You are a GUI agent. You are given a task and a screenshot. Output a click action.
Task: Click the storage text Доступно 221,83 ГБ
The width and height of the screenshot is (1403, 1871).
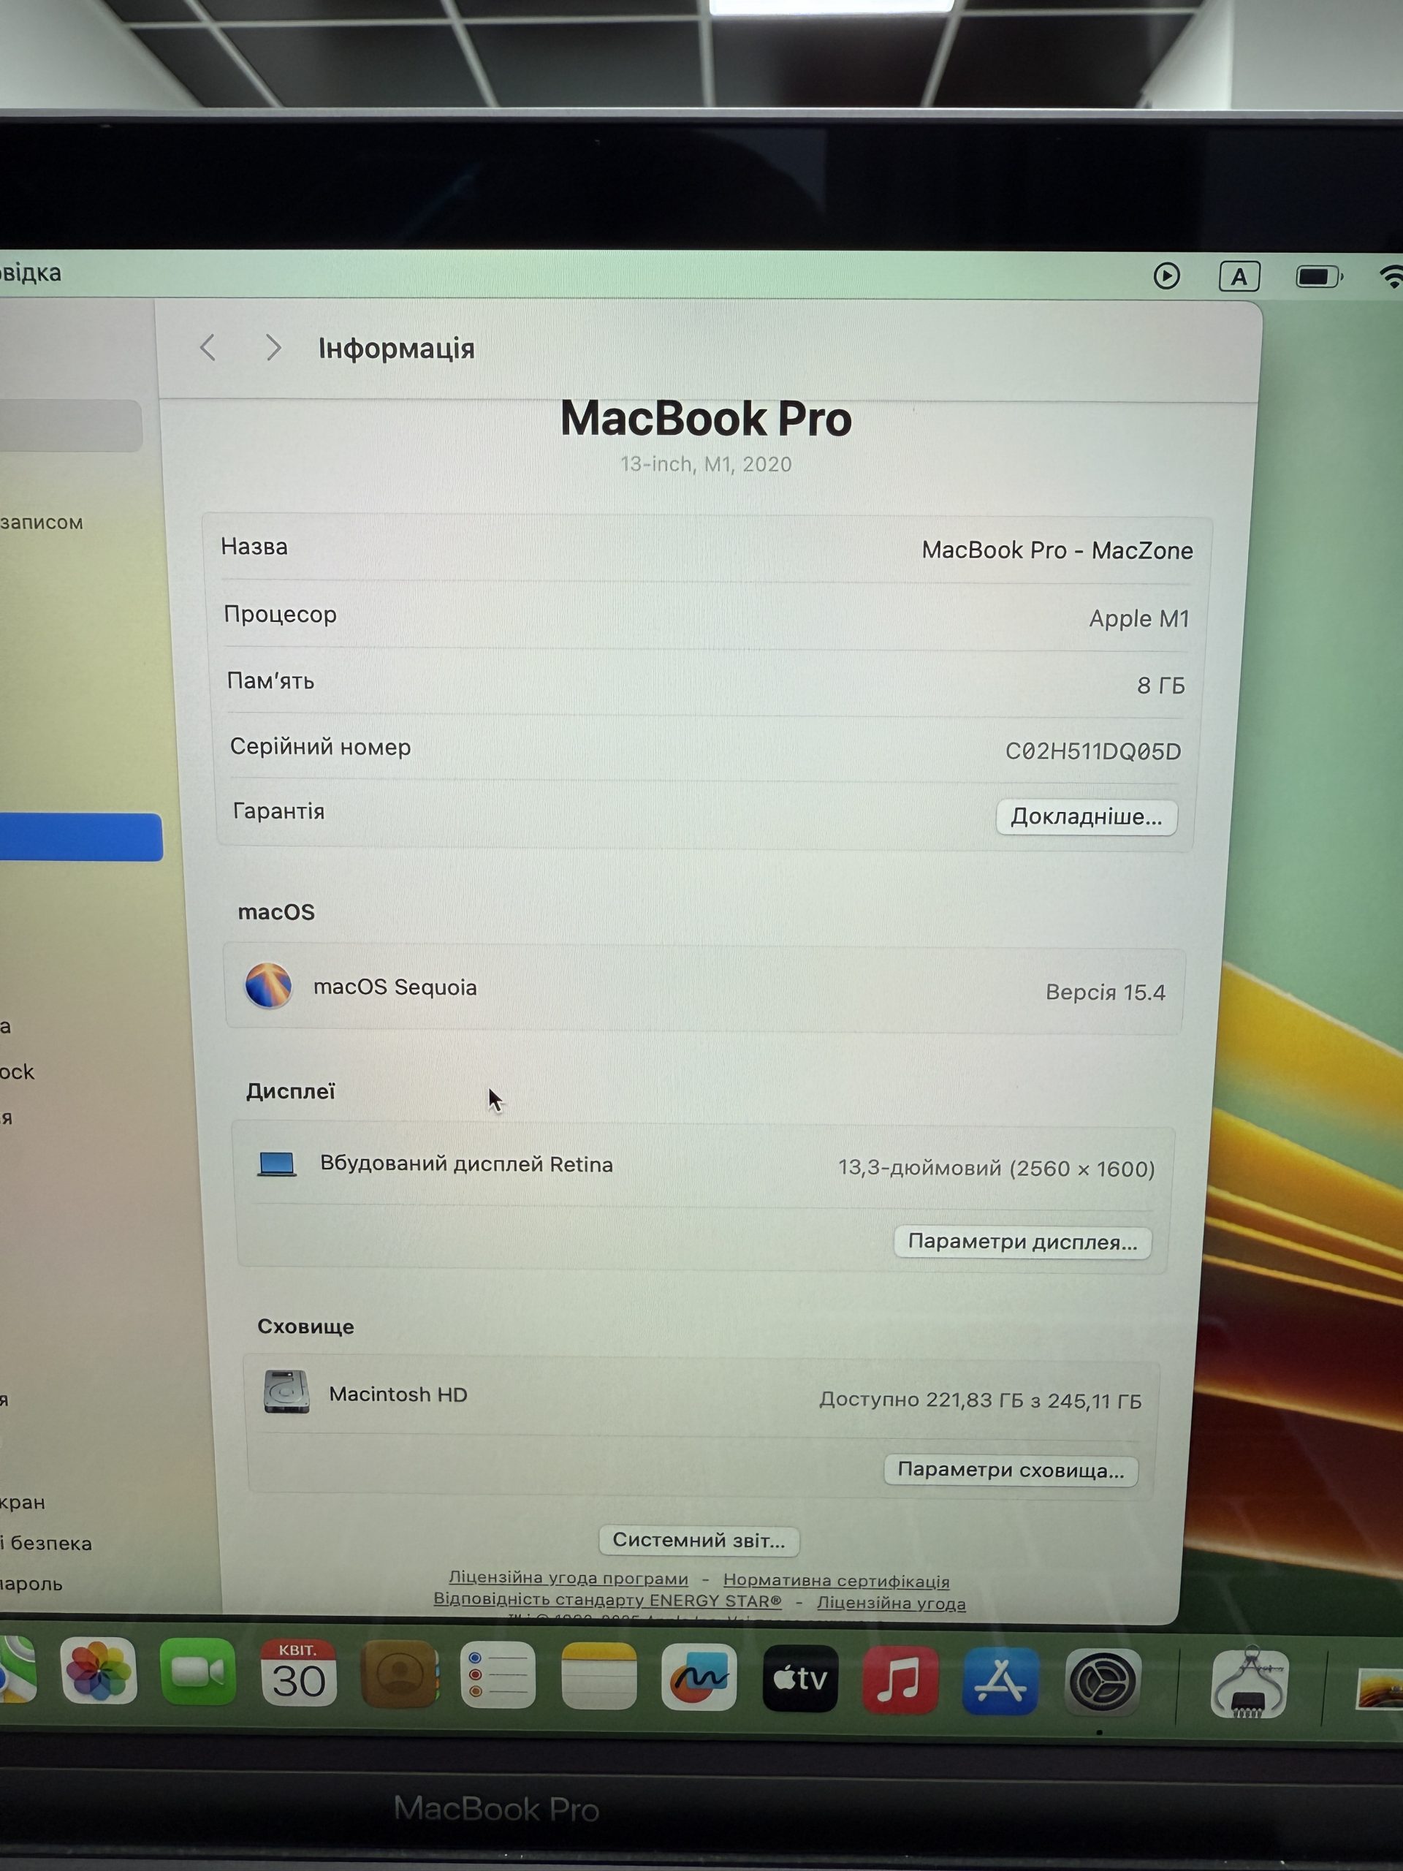coord(980,1401)
